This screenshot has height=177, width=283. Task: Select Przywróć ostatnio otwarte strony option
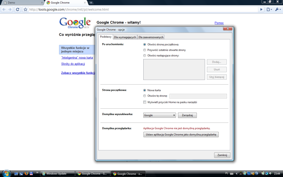tap(164, 50)
